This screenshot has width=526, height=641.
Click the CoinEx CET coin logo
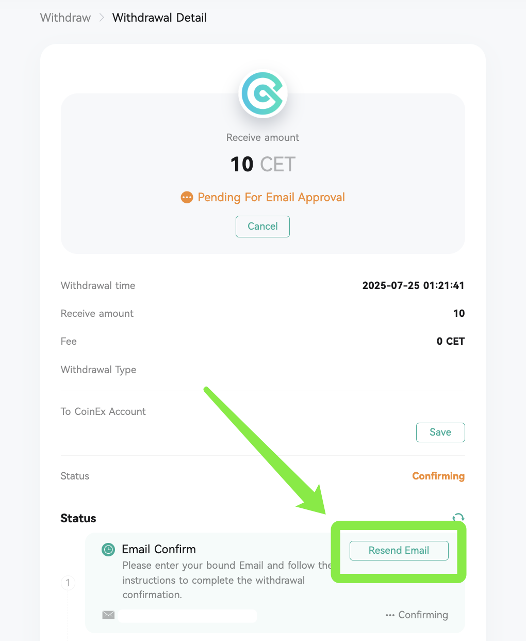tap(263, 93)
